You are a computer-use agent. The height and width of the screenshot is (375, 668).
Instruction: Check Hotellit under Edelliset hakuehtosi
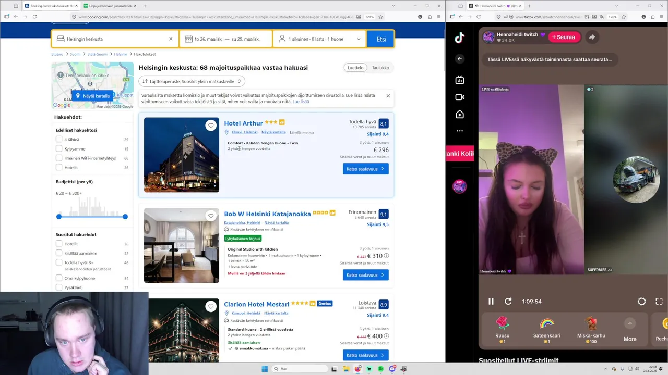click(59, 168)
